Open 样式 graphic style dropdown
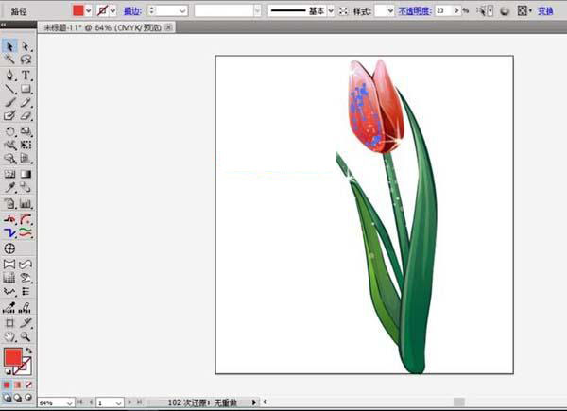 [x=390, y=10]
